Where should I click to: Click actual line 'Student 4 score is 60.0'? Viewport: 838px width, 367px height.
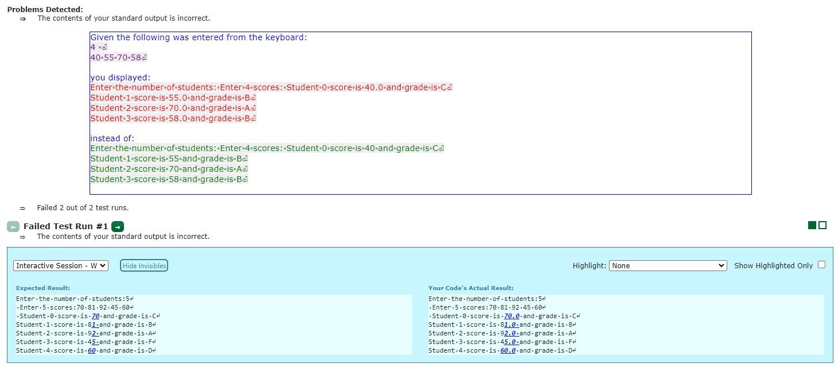click(x=502, y=350)
